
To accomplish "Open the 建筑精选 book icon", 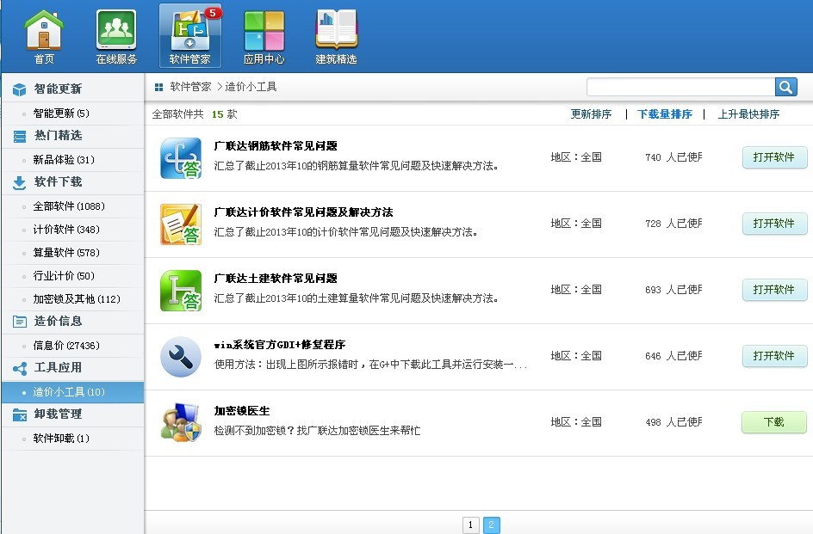I will tap(336, 36).
